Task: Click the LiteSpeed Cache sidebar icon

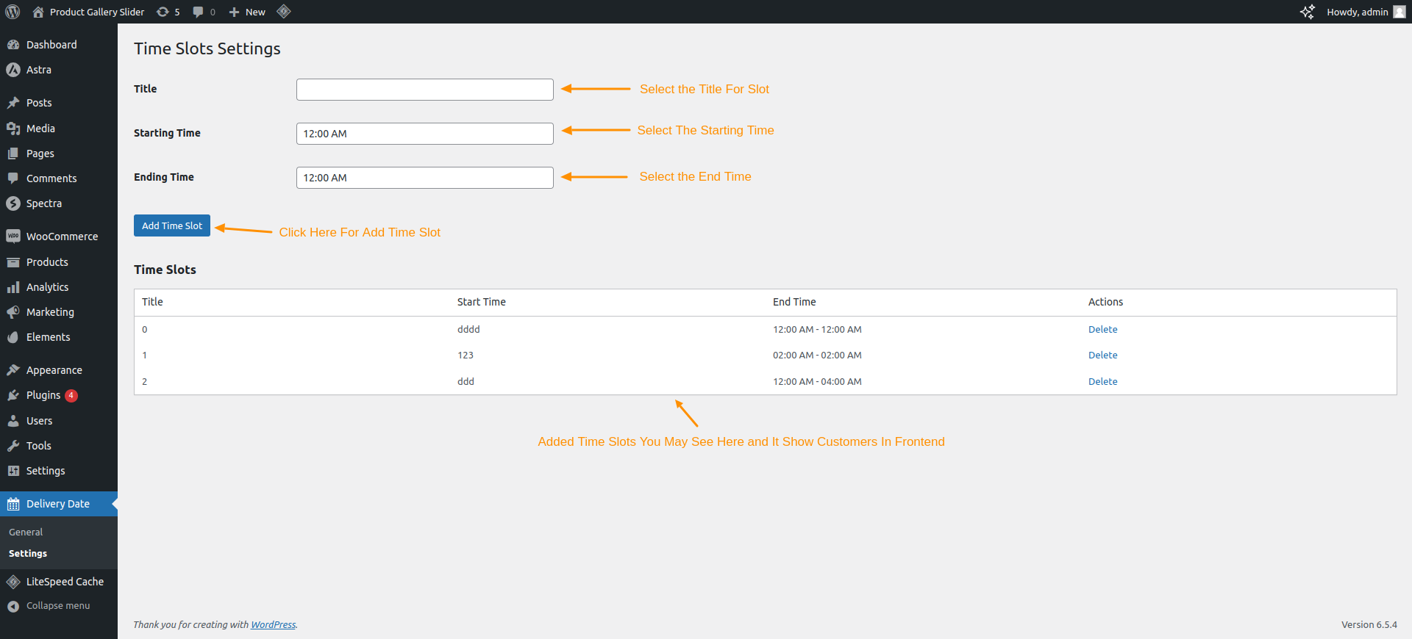Action: tap(13, 582)
